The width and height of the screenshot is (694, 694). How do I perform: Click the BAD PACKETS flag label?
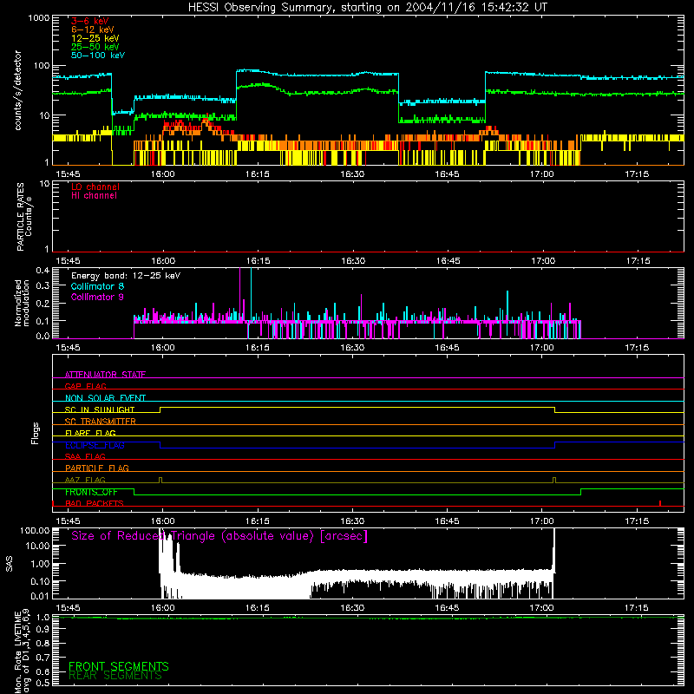[x=95, y=503]
